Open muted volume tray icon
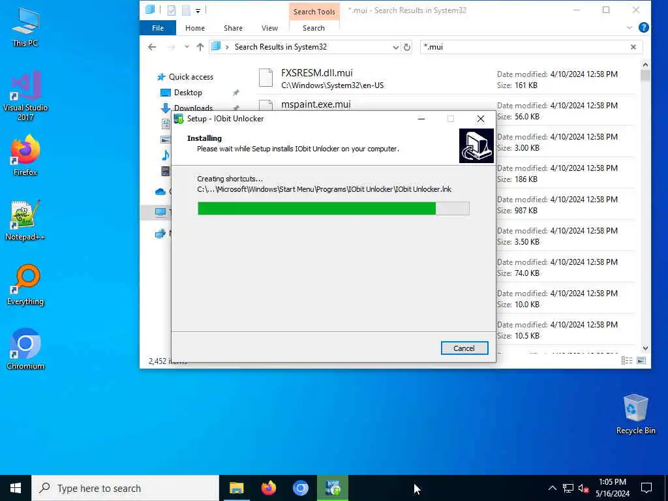Screen dimensions: 668x501 click(584, 488)
